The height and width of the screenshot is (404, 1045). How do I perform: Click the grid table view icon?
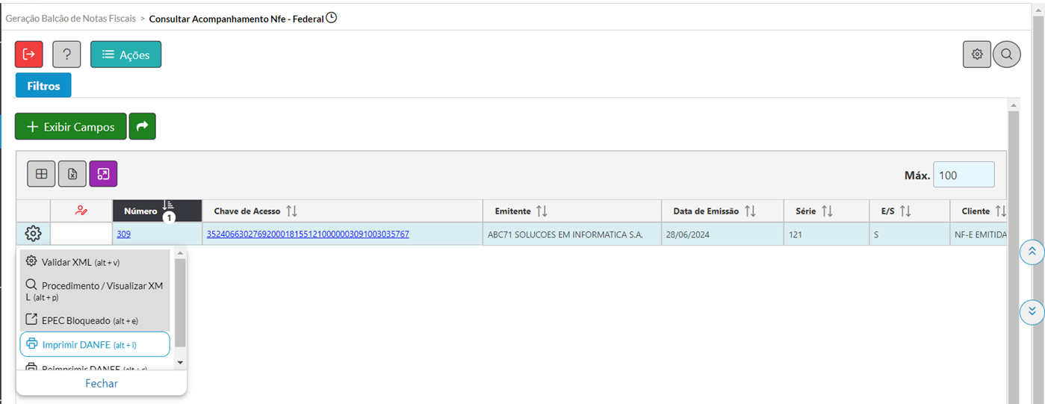tap(41, 174)
